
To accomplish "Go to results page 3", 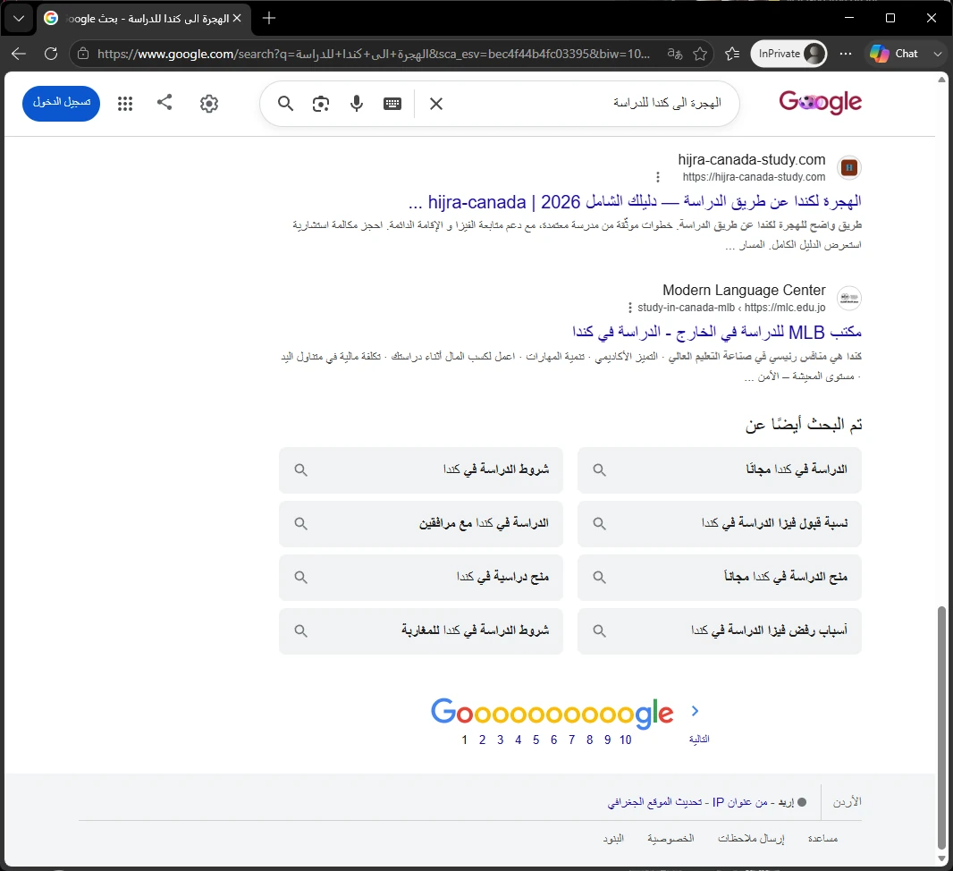I will pyautogui.click(x=501, y=740).
